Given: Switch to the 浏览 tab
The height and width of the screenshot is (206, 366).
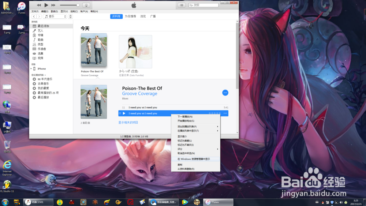Looking at the screenshot, I should [143, 16].
